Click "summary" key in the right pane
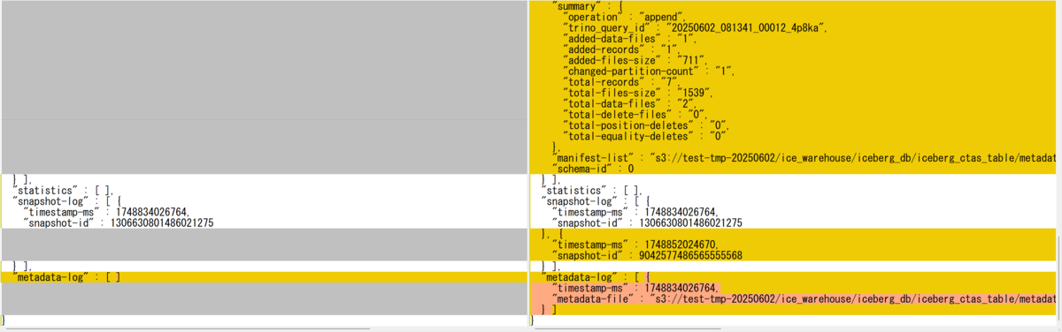 click(x=576, y=6)
